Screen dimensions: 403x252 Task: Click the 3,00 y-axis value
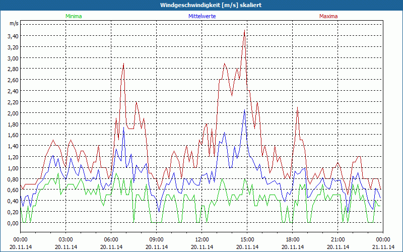click(x=13, y=58)
